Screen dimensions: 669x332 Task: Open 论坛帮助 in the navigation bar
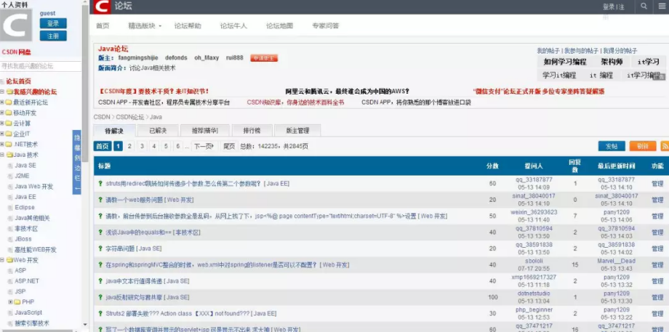188,25
